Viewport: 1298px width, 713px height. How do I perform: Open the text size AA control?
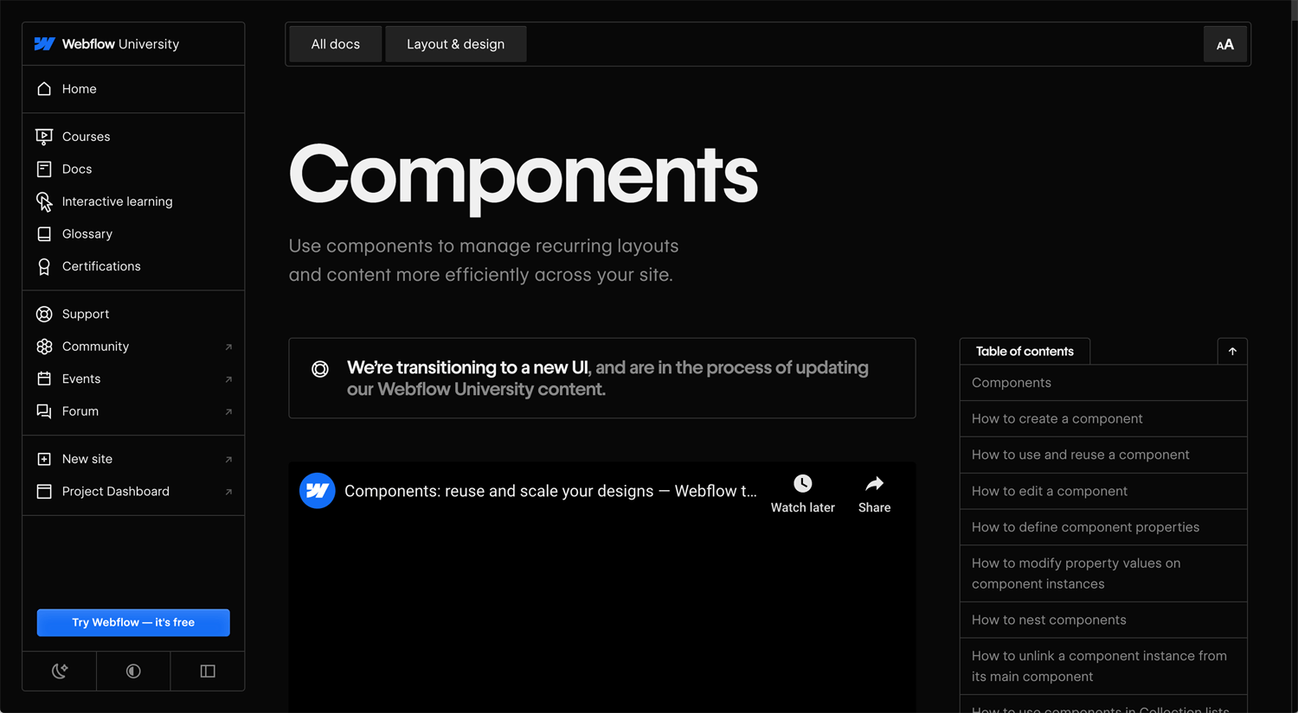(x=1225, y=44)
